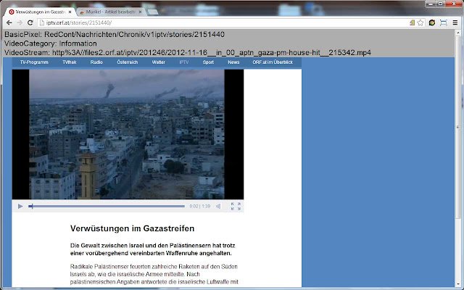
Task: Open Sport in the ORF nav bar
Action: (x=208, y=62)
